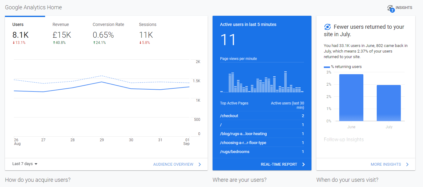Image resolution: width=423 pixels, height=187 pixels.
Task: Click the June bar in returning users chart
Action: click(351, 98)
